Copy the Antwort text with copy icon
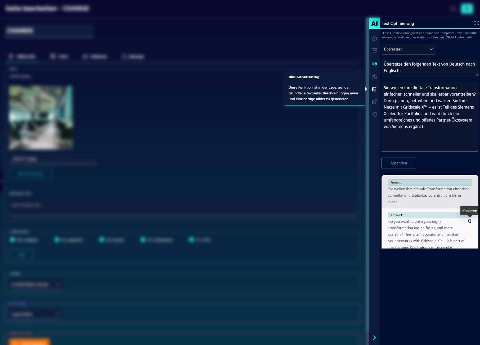The width and height of the screenshot is (480, 345). (x=470, y=221)
